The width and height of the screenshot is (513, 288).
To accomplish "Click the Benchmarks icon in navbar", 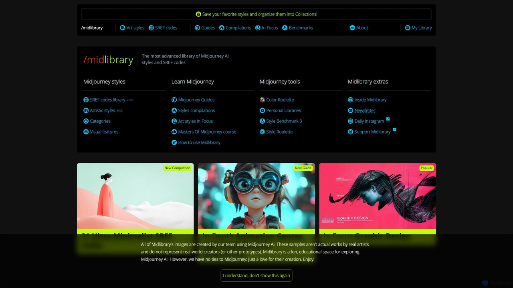I will coord(285,28).
